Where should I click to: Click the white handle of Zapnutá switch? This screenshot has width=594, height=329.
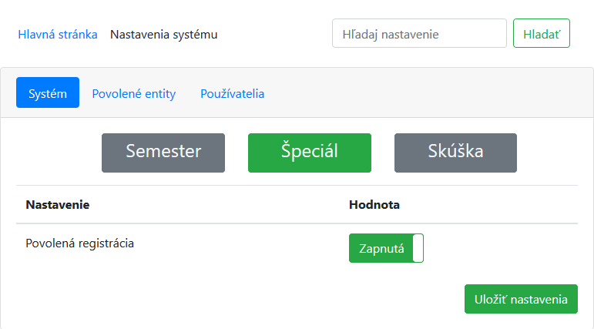[x=418, y=248]
